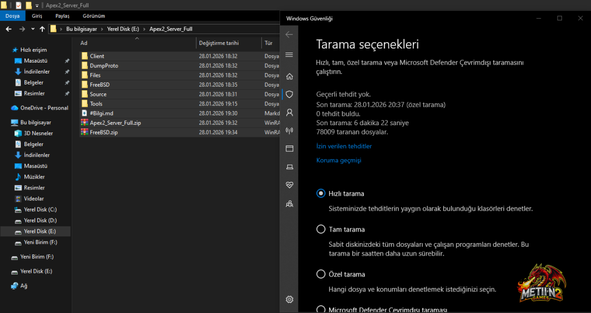Select the shield virus protection icon
Screen dimensions: 591x313
[289, 94]
